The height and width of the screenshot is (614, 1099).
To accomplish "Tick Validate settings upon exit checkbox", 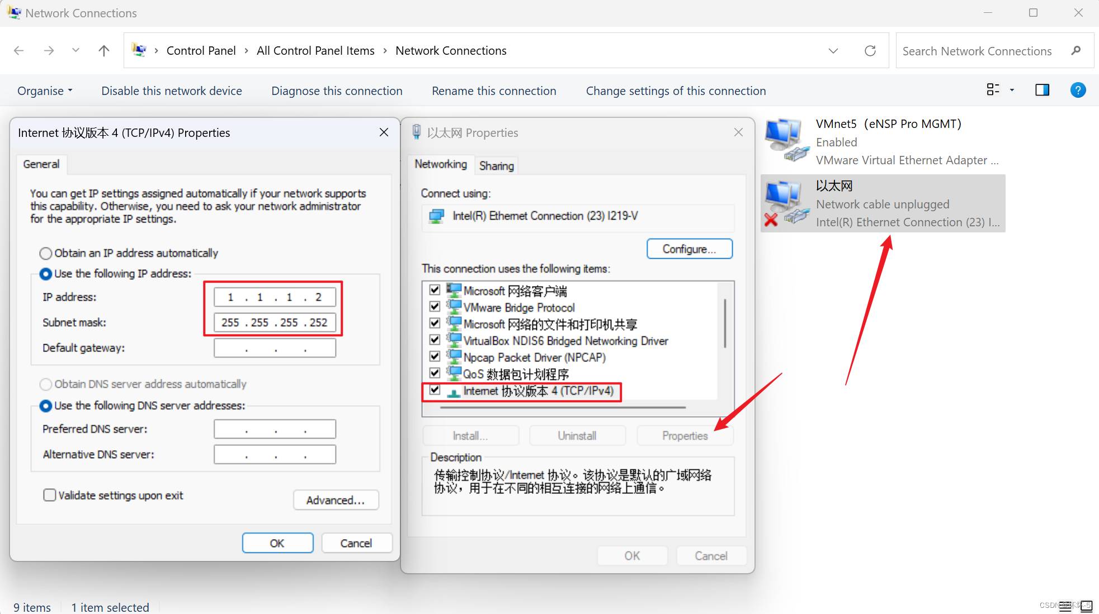I will click(x=50, y=495).
